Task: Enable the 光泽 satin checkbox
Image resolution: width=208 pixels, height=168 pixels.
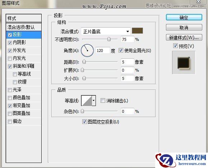Action: click(x=10, y=90)
